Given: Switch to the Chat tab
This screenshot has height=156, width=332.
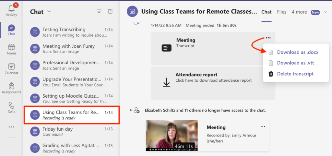Looking at the screenshot, I should click(x=267, y=12).
